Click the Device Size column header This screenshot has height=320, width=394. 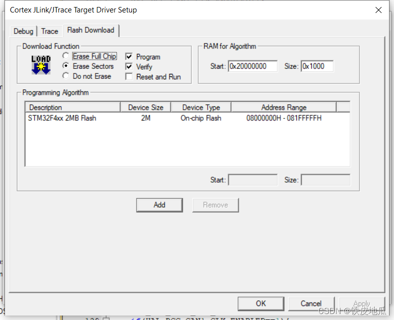coord(146,107)
